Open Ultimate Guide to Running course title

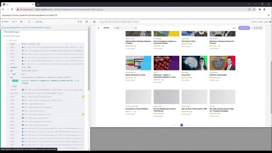138,42
